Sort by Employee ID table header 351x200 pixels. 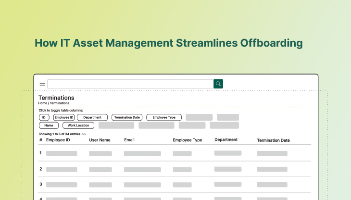pyautogui.click(x=58, y=140)
